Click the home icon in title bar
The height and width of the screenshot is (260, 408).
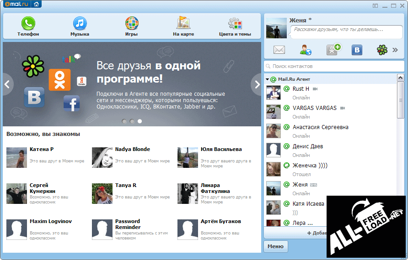coord(37,5)
